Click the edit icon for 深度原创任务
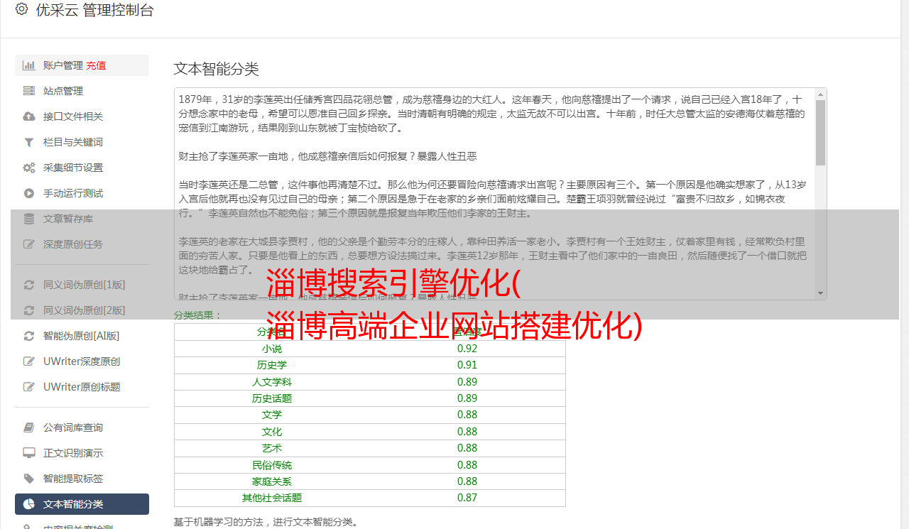The image size is (909, 529). [x=29, y=244]
